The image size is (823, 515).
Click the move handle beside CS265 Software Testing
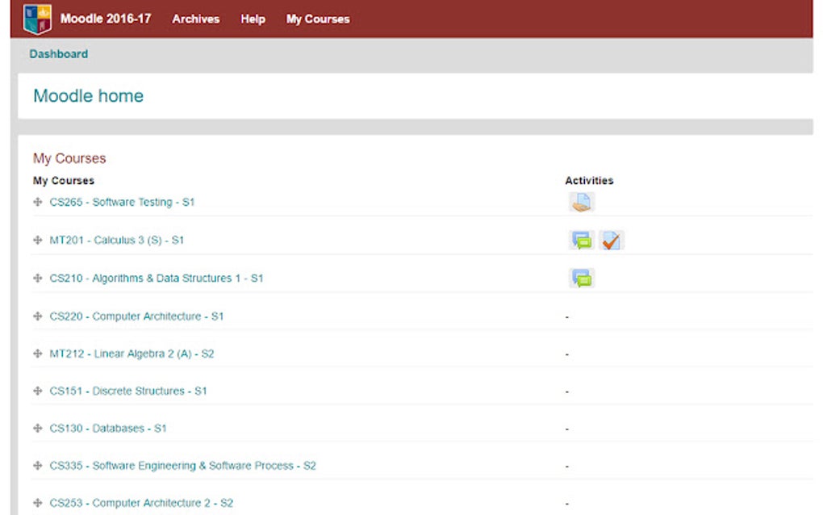click(38, 202)
